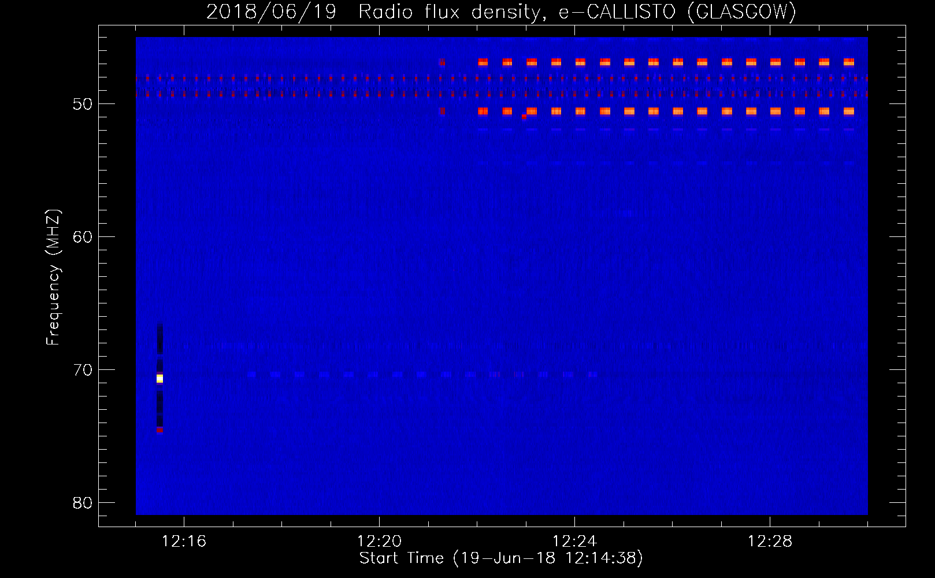The width and height of the screenshot is (935, 578).
Task: Select the 80 MHz frequency axis label
Action: point(83,503)
